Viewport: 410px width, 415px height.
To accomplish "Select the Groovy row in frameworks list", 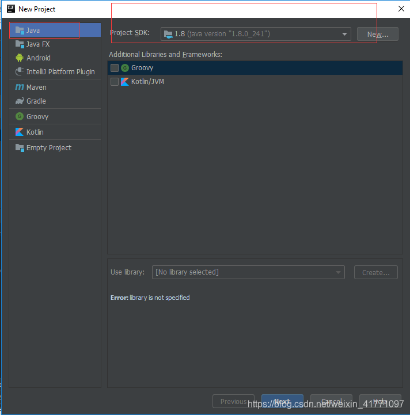I will click(255, 68).
